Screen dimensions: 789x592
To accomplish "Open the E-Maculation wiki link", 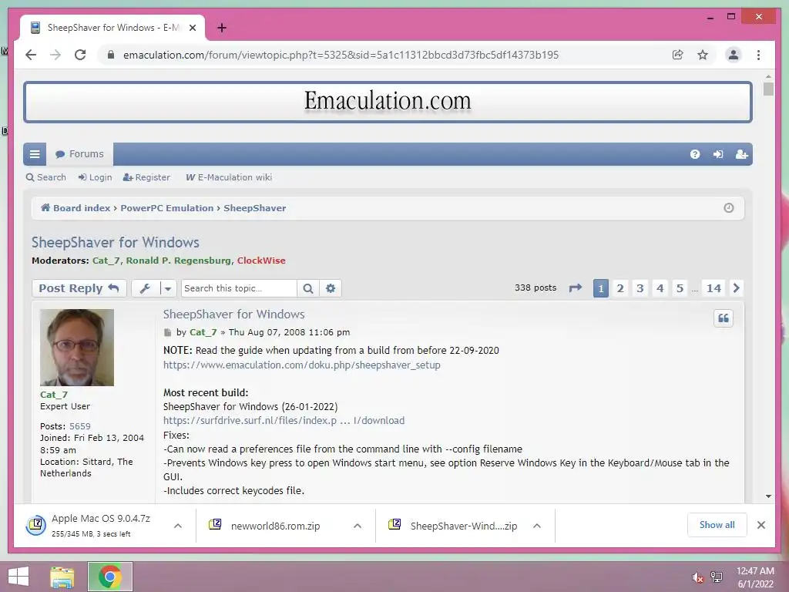I will coord(229,177).
